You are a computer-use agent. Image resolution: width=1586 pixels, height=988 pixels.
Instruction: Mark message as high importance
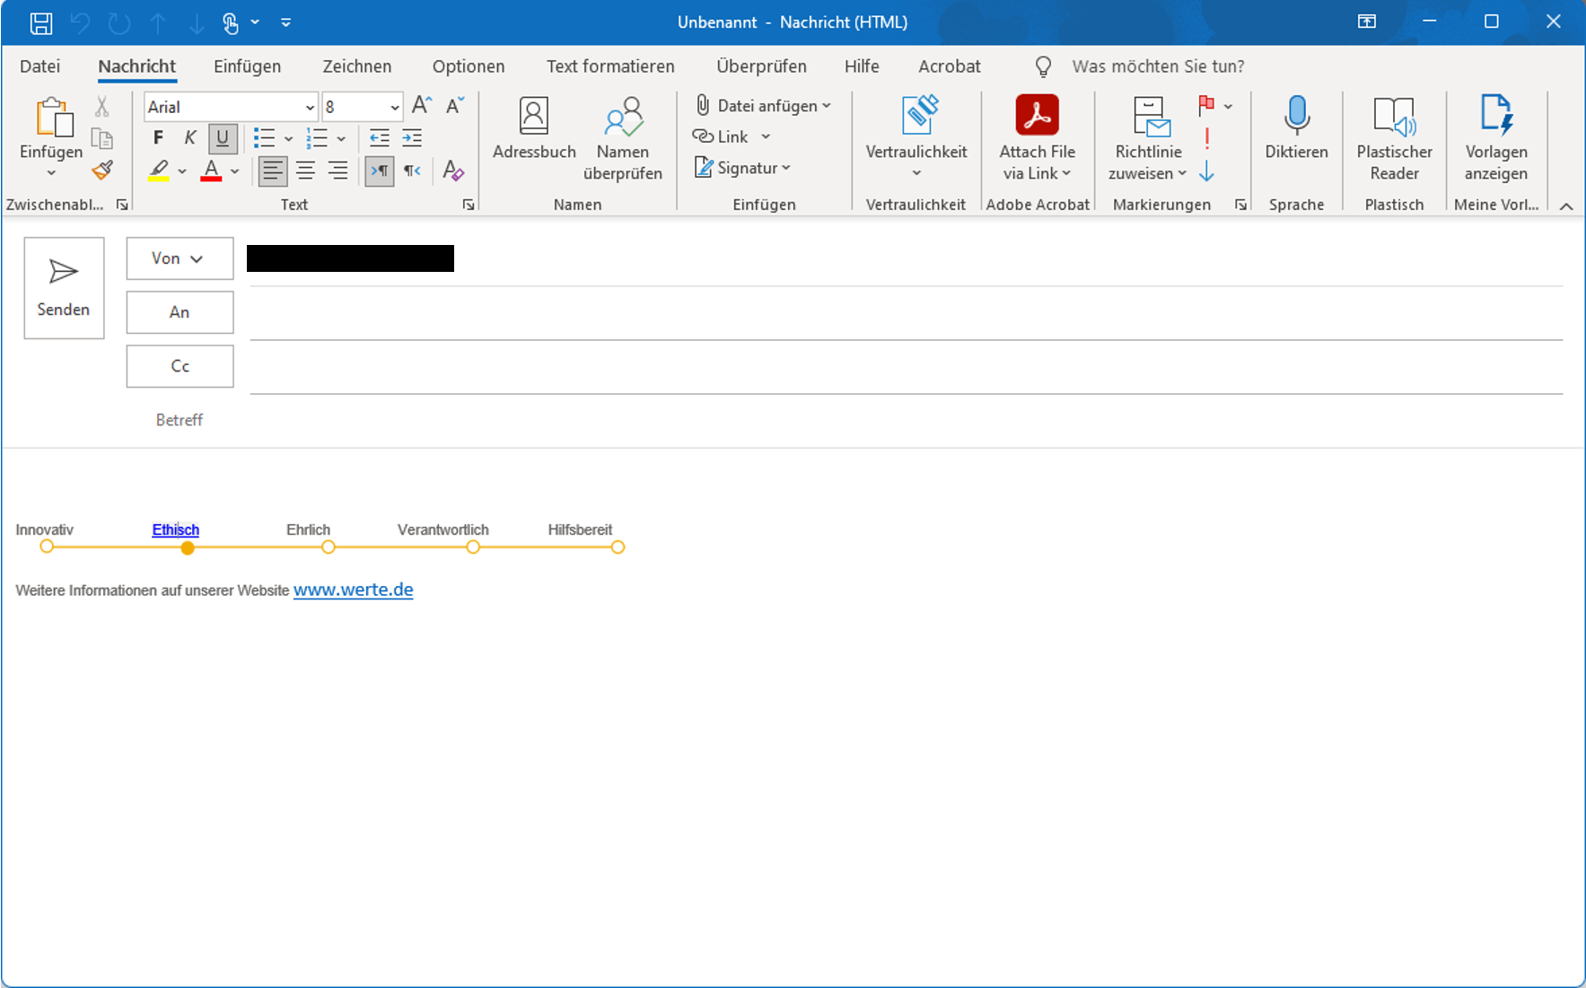1207,138
